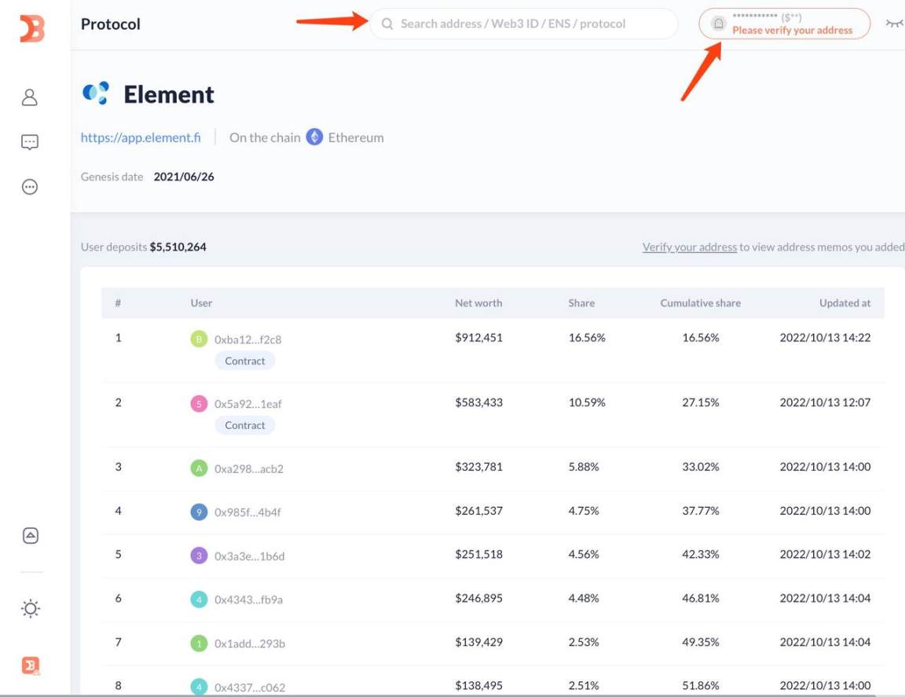Click the Element protocol logo
The height and width of the screenshot is (697, 905).
pos(96,93)
